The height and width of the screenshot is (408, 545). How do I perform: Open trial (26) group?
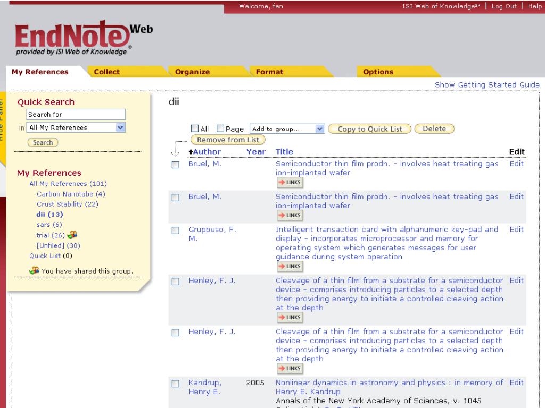click(51, 235)
